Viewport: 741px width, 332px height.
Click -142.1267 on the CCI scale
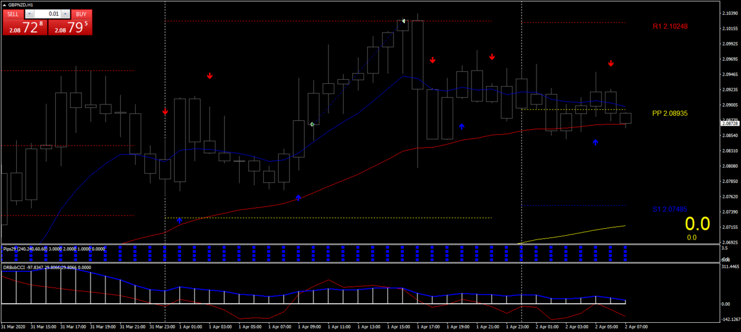[x=731, y=319]
